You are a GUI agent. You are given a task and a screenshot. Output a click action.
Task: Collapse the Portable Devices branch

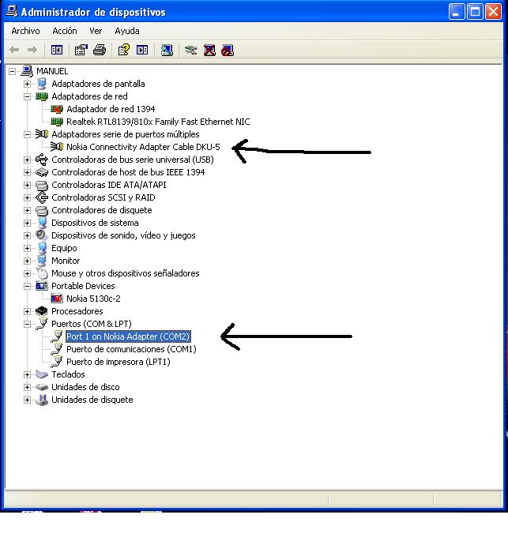point(27,286)
